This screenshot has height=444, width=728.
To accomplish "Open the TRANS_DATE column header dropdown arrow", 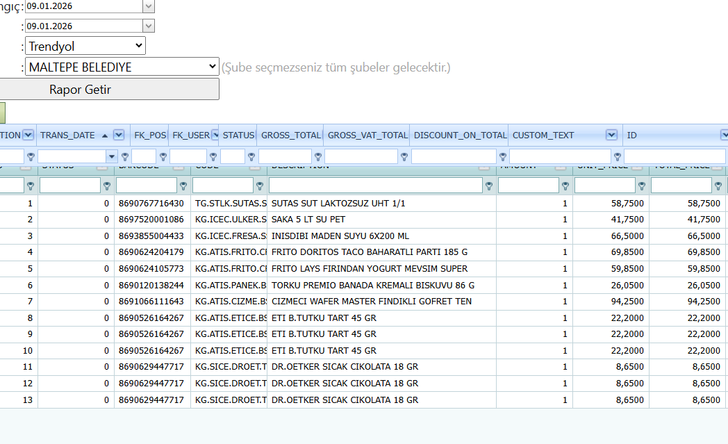I will click(119, 135).
